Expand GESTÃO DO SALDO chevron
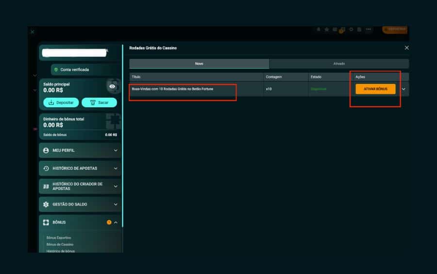The image size is (437, 274). [116, 205]
